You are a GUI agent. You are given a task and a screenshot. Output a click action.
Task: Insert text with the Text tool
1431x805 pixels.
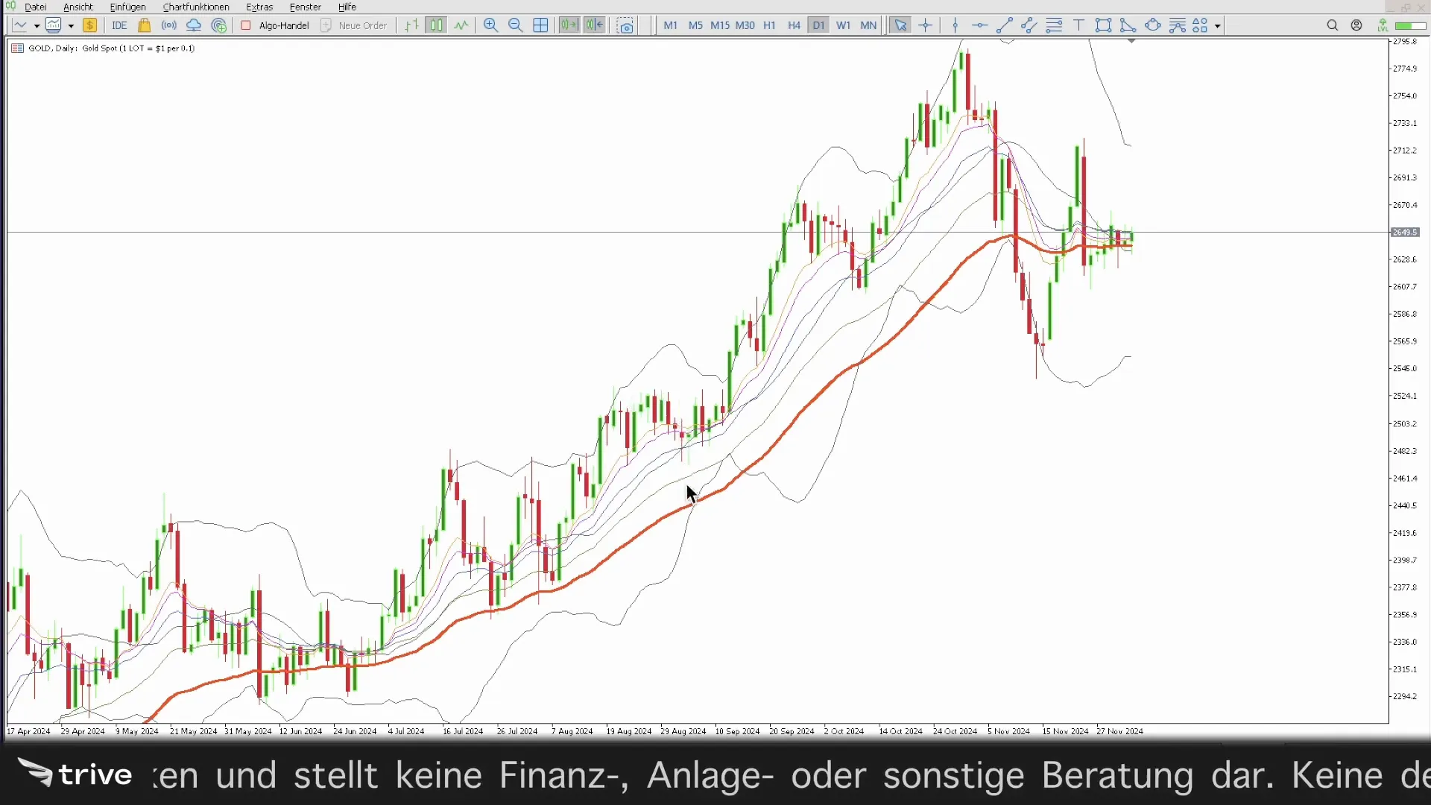[x=1079, y=25]
